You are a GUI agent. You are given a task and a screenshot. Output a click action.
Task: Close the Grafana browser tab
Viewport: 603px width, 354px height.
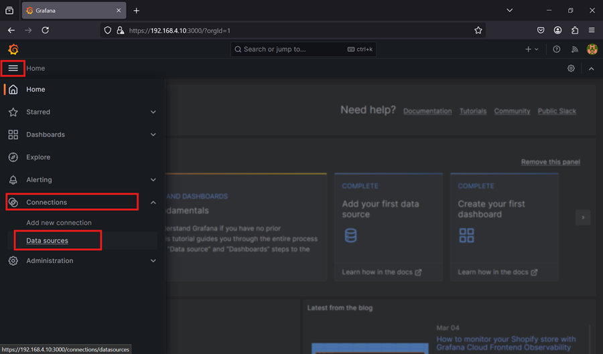pyautogui.click(x=119, y=10)
